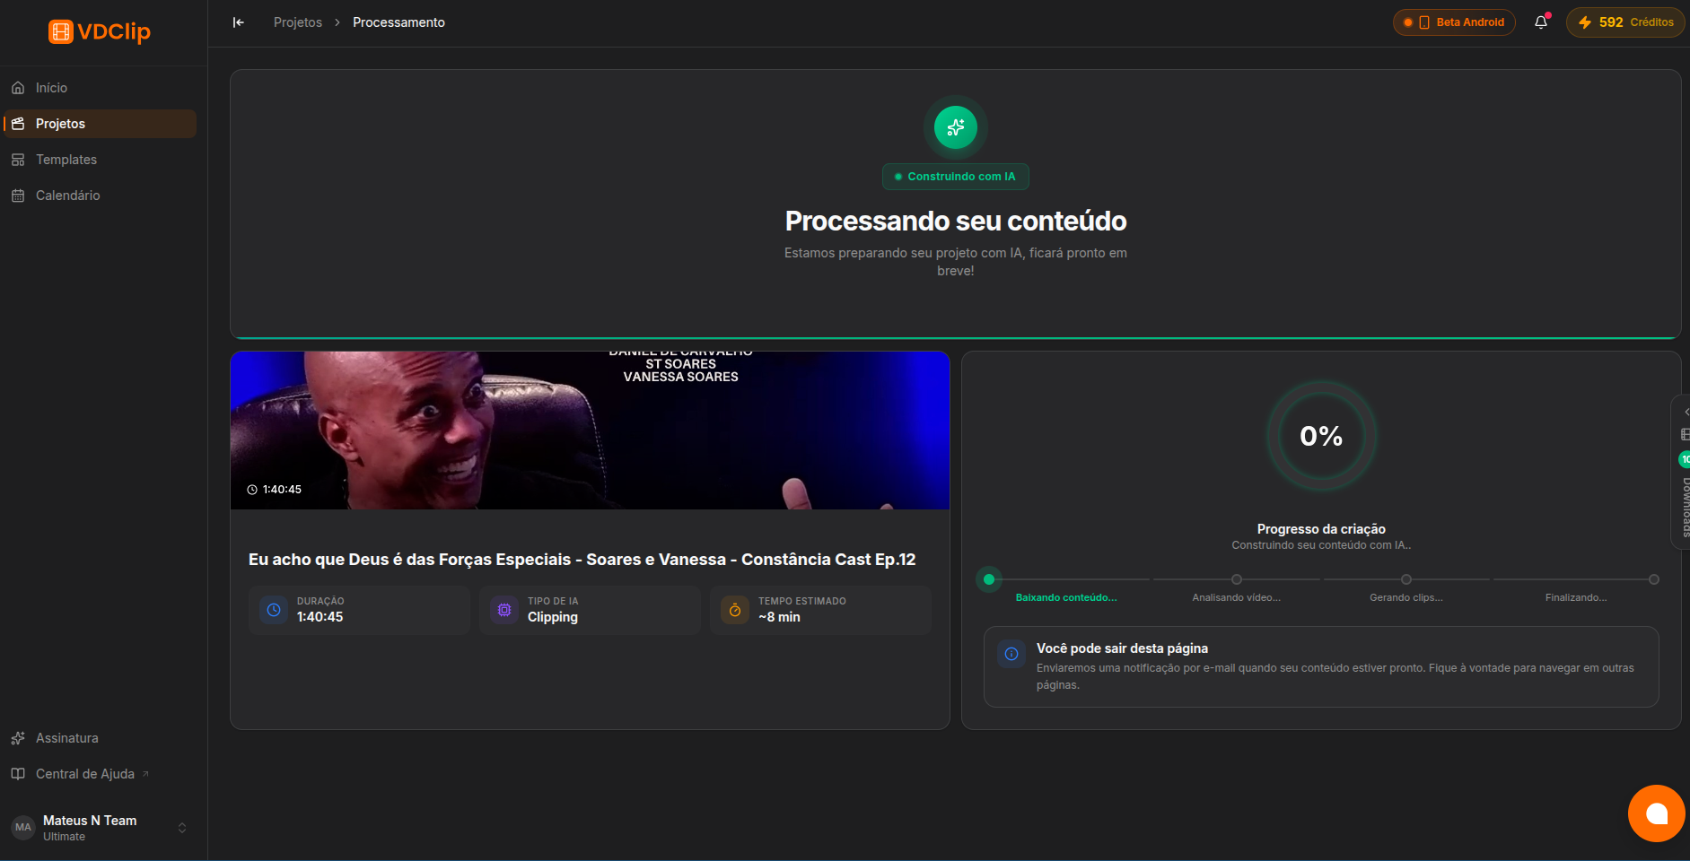Click the Calendário calendar icon
The height and width of the screenshot is (861, 1690).
tap(18, 196)
